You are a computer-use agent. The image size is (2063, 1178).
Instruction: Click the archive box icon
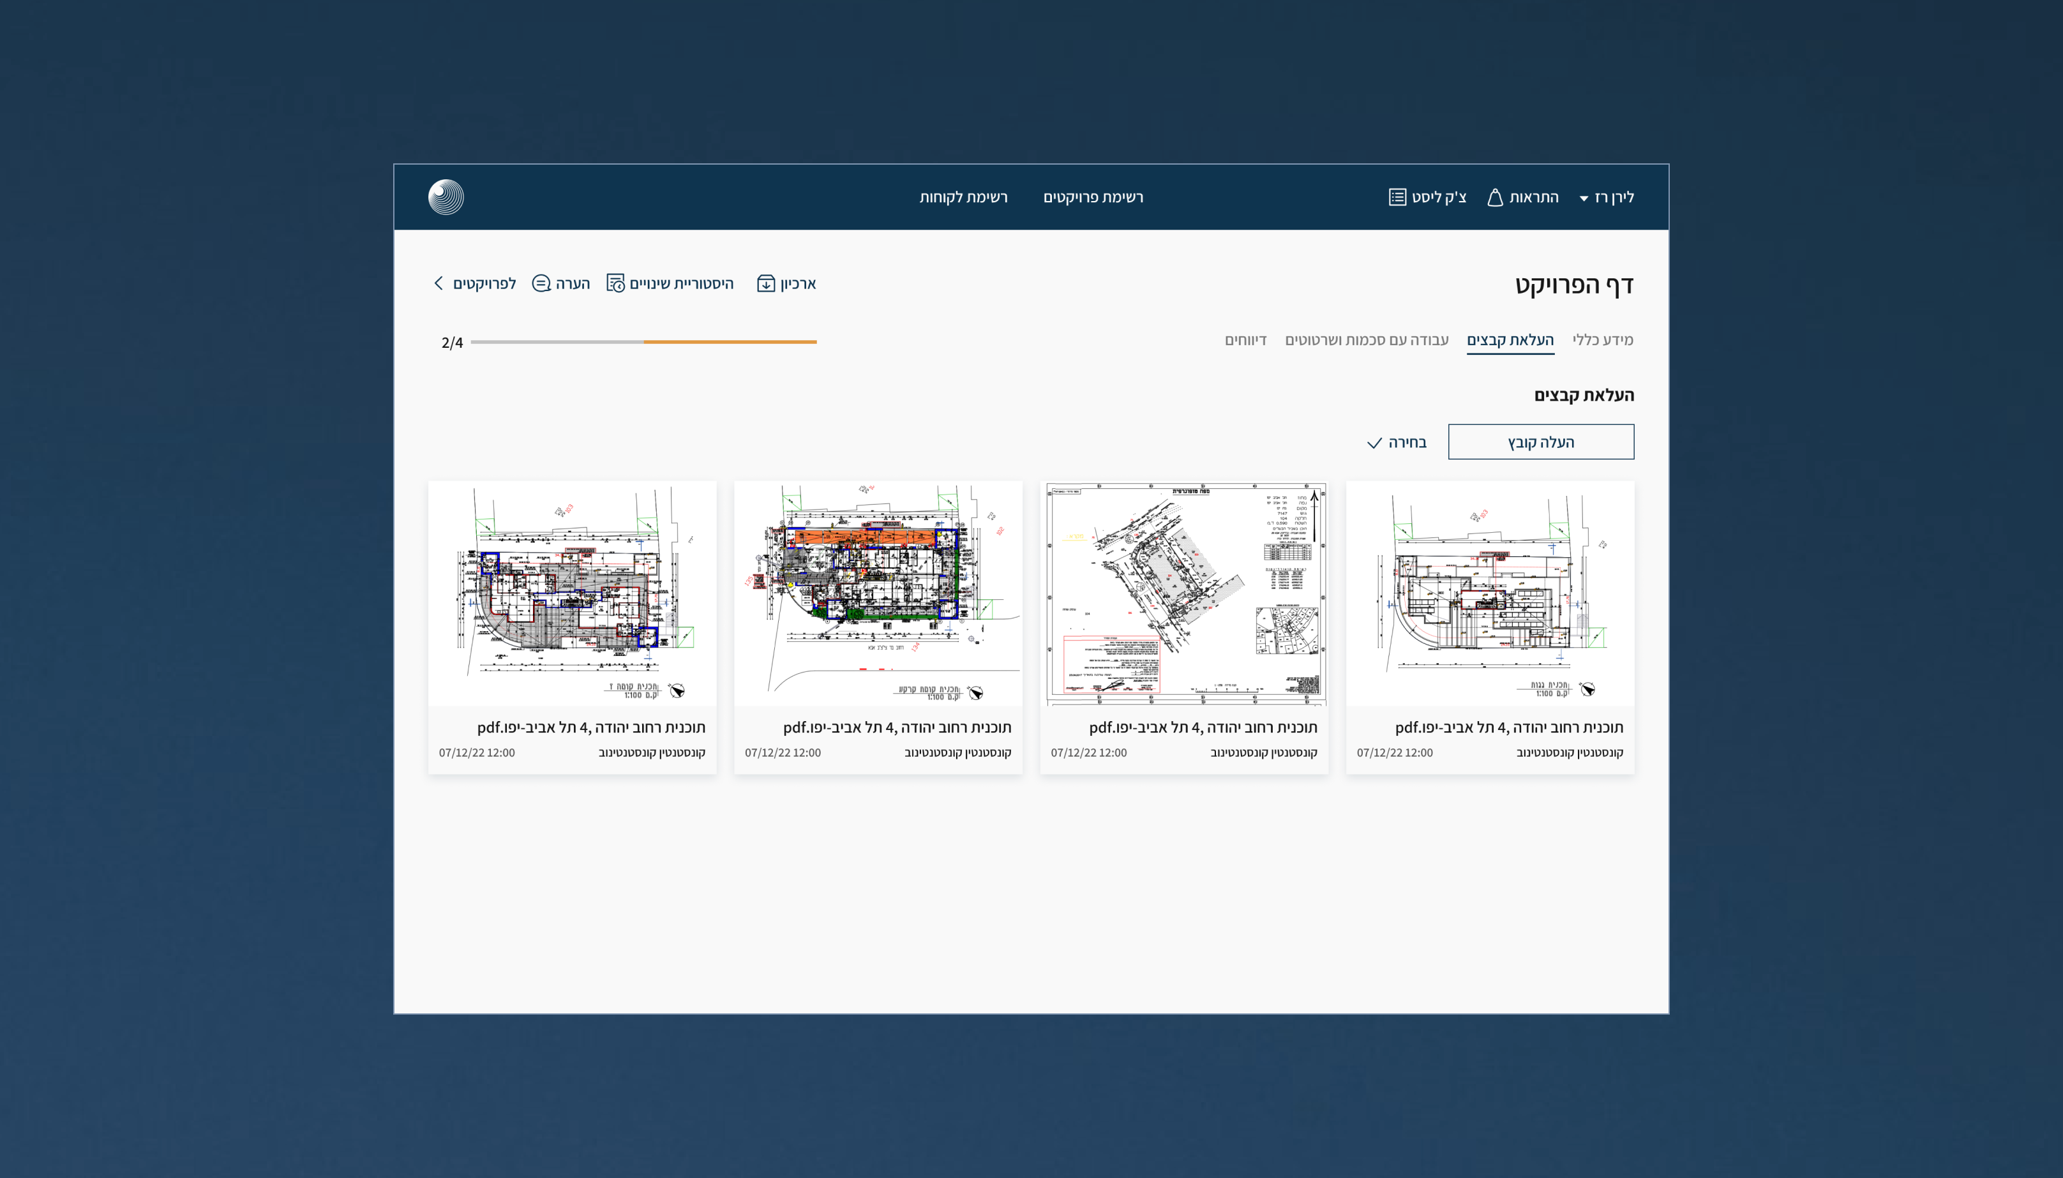[765, 284]
